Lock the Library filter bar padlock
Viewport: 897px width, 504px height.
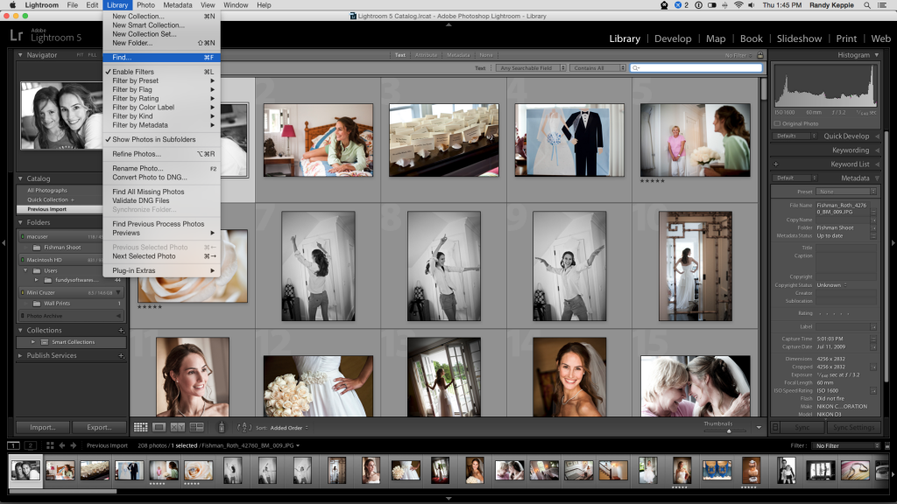pyautogui.click(x=760, y=55)
